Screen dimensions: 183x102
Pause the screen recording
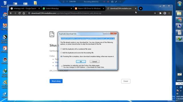coord(104,2)
